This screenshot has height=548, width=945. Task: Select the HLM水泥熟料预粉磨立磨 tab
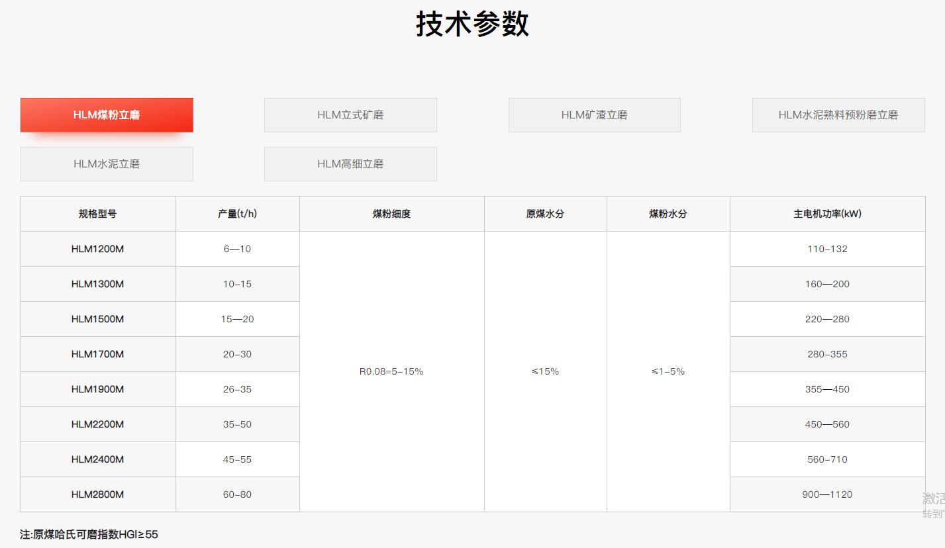click(x=838, y=114)
